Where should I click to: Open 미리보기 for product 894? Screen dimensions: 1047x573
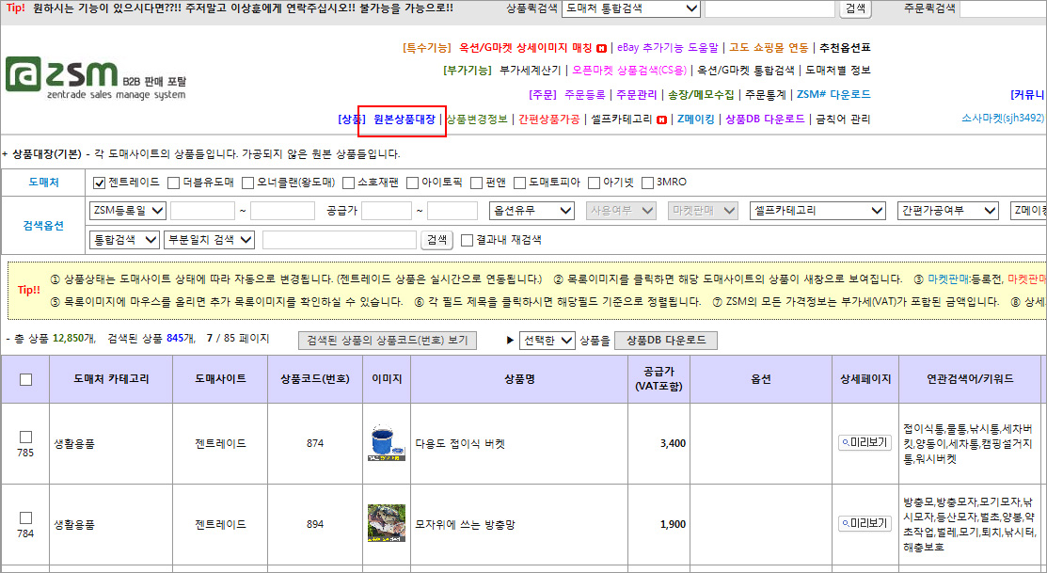pos(865,524)
